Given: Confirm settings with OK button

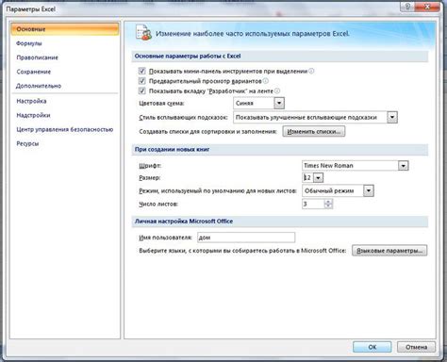Looking at the screenshot, I should [x=372, y=347].
